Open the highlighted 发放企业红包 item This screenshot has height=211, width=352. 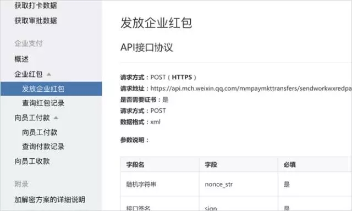pyautogui.click(x=51, y=89)
